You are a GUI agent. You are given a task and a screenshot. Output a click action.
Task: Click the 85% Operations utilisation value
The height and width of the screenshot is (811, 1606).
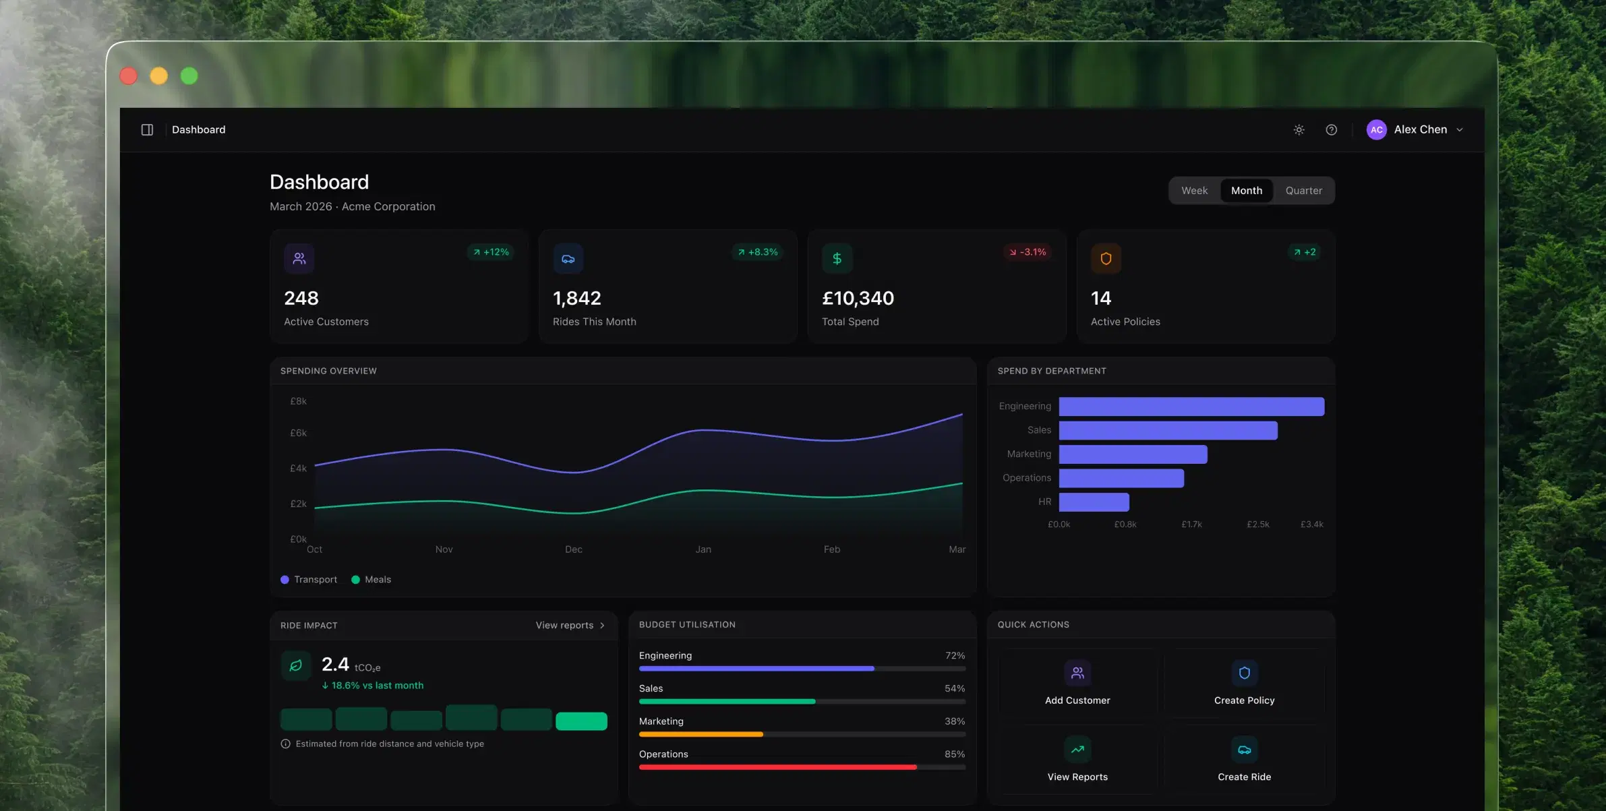[x=955, y=754]
